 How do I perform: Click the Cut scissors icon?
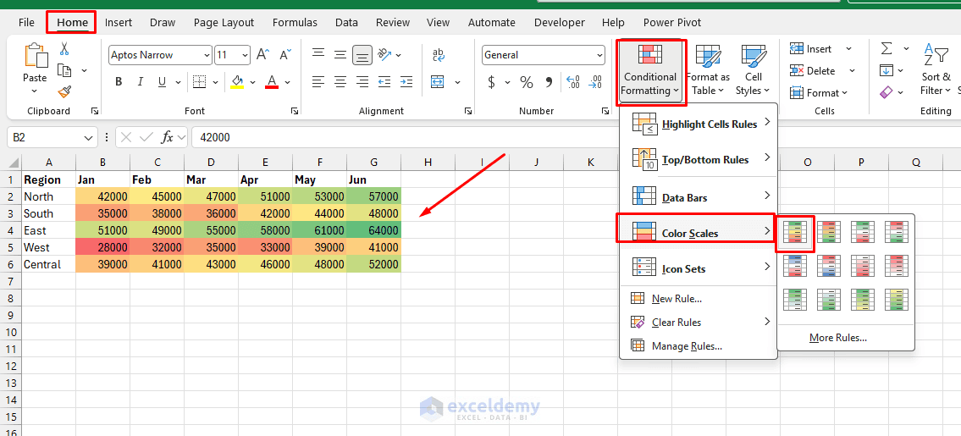(x=64, y=49)
